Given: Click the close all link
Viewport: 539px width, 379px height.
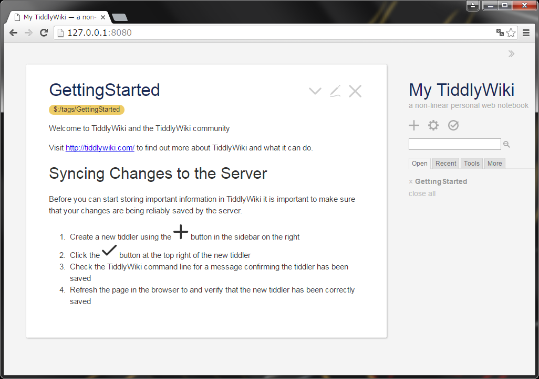Looking at the screenshot, I should coord(422,193).
